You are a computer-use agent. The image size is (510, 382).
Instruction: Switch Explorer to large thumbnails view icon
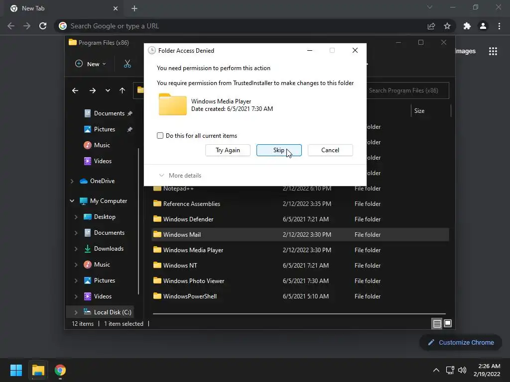(x=448, y=323)
